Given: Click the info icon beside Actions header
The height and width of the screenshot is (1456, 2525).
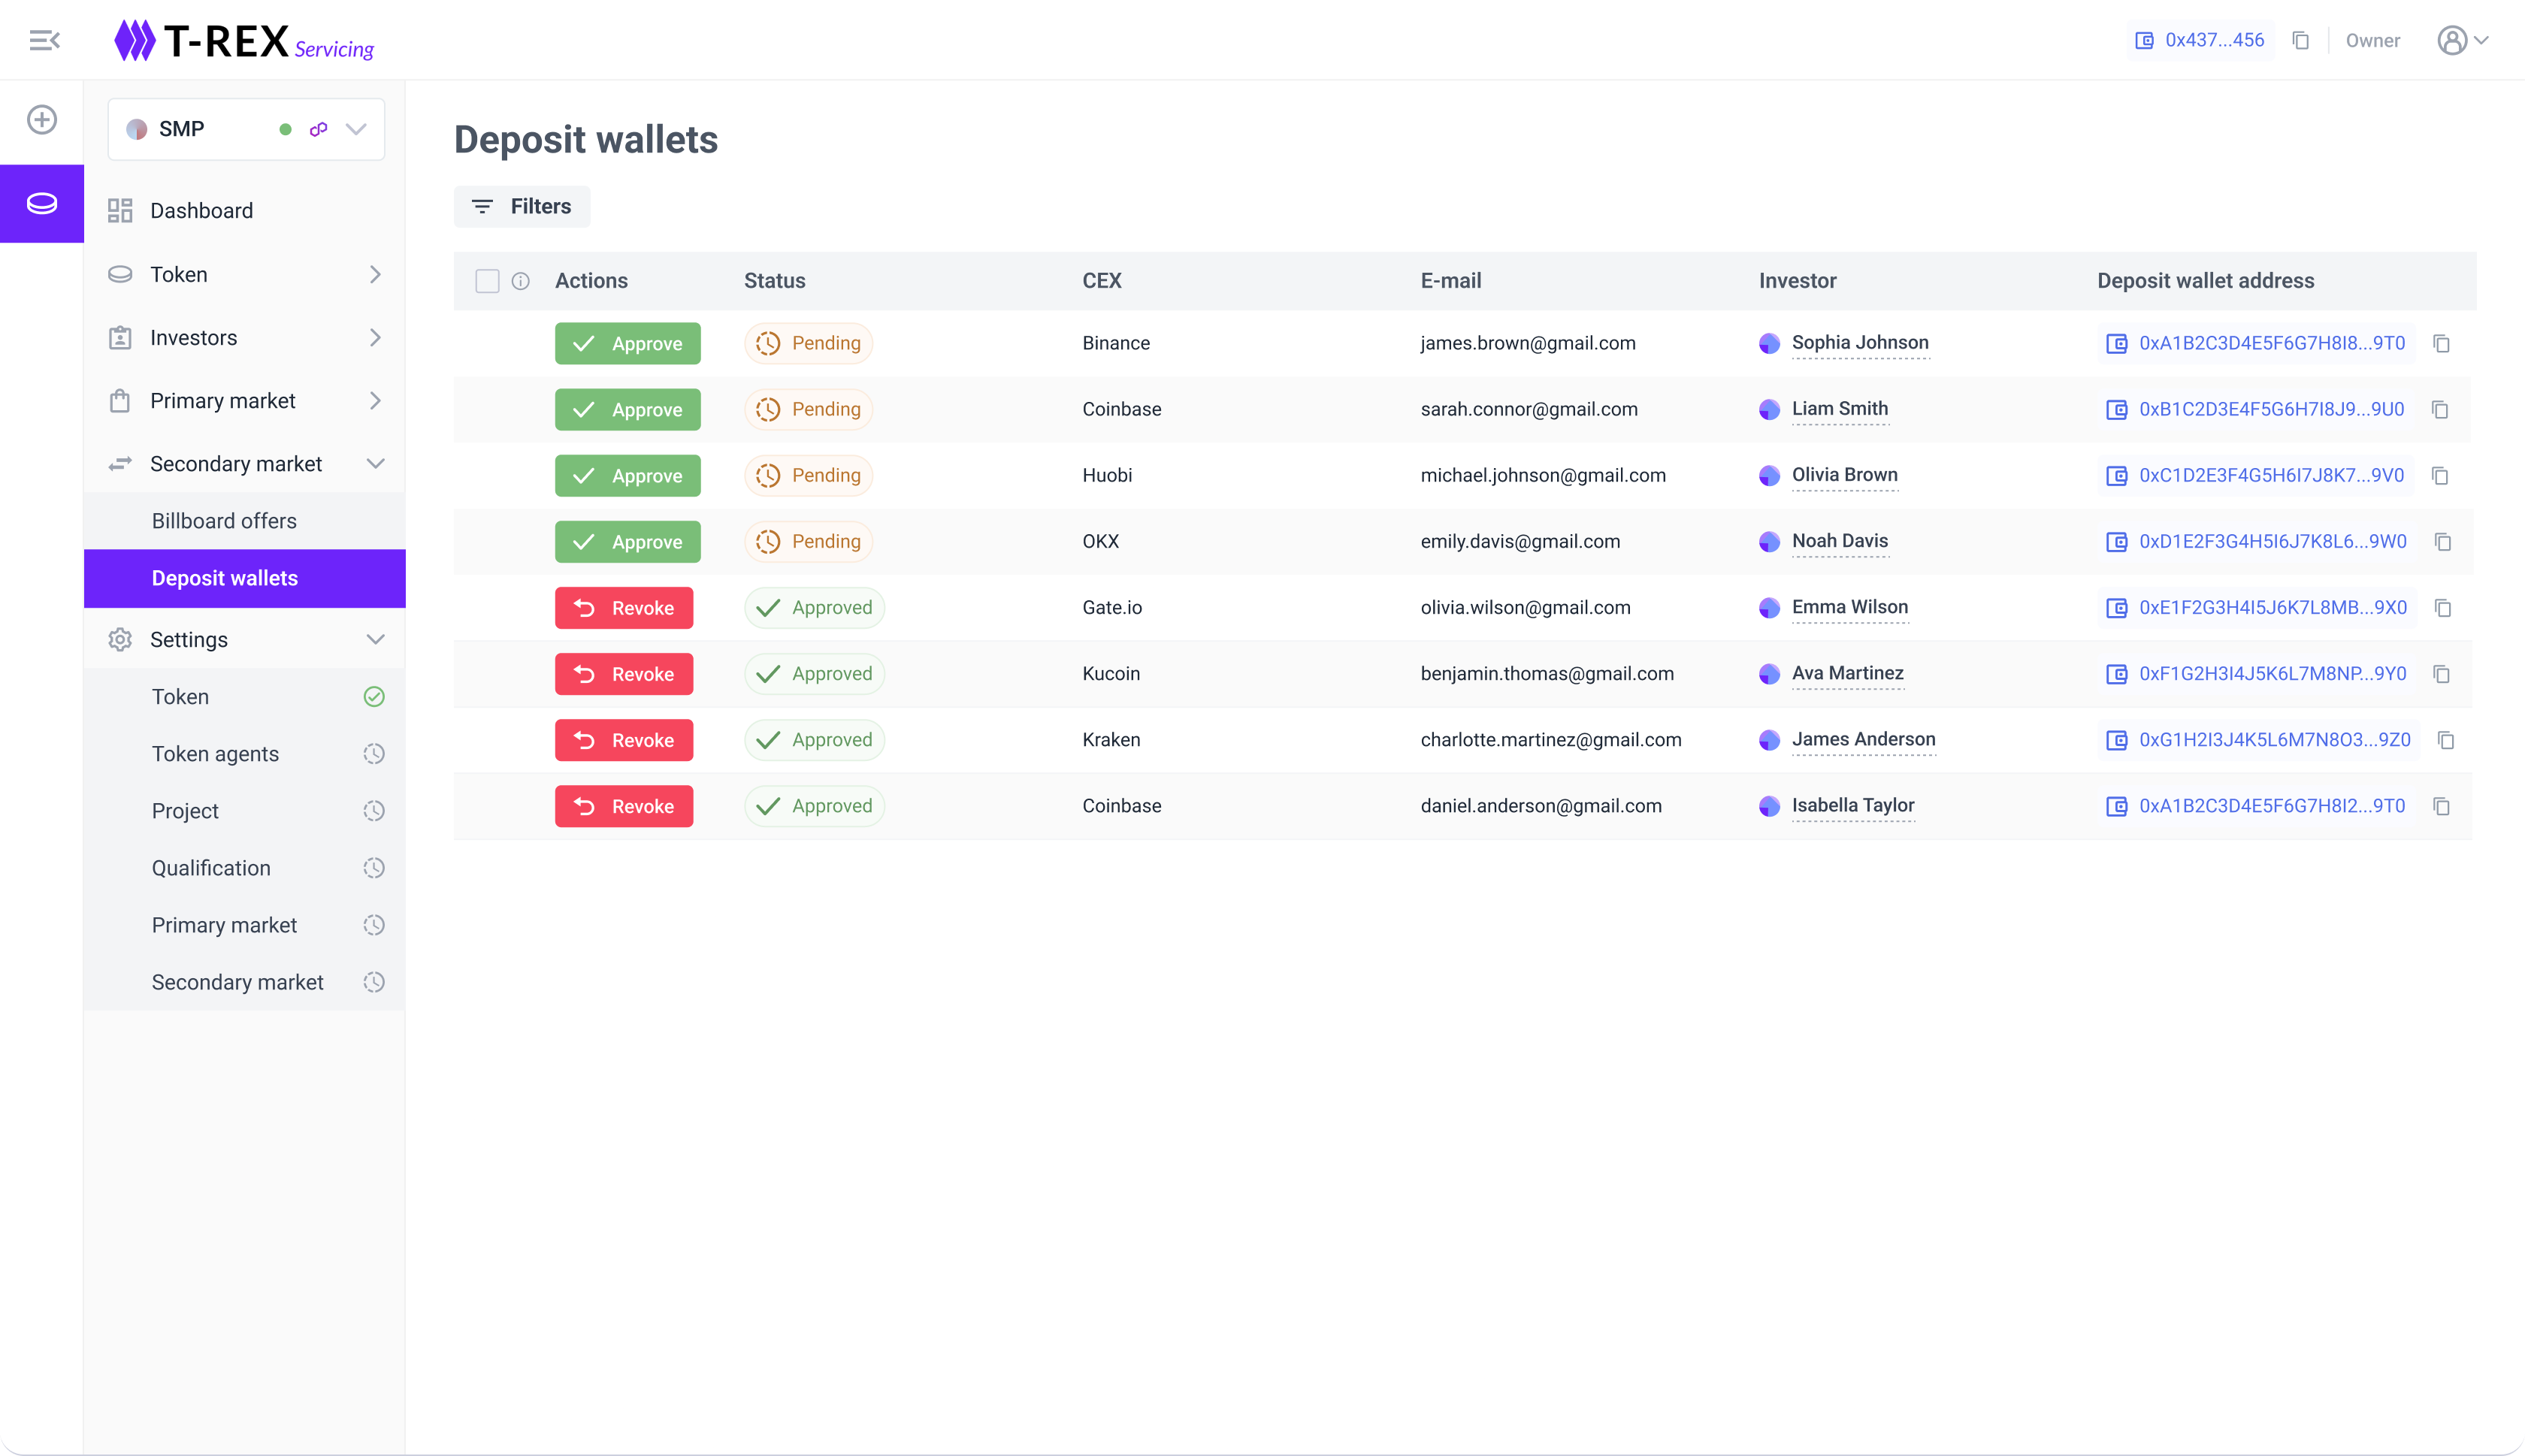Looking at the screenshot, I should [521, 281].
